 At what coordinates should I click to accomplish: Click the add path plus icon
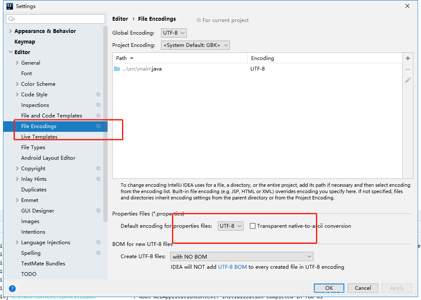(x=407, y=58)
